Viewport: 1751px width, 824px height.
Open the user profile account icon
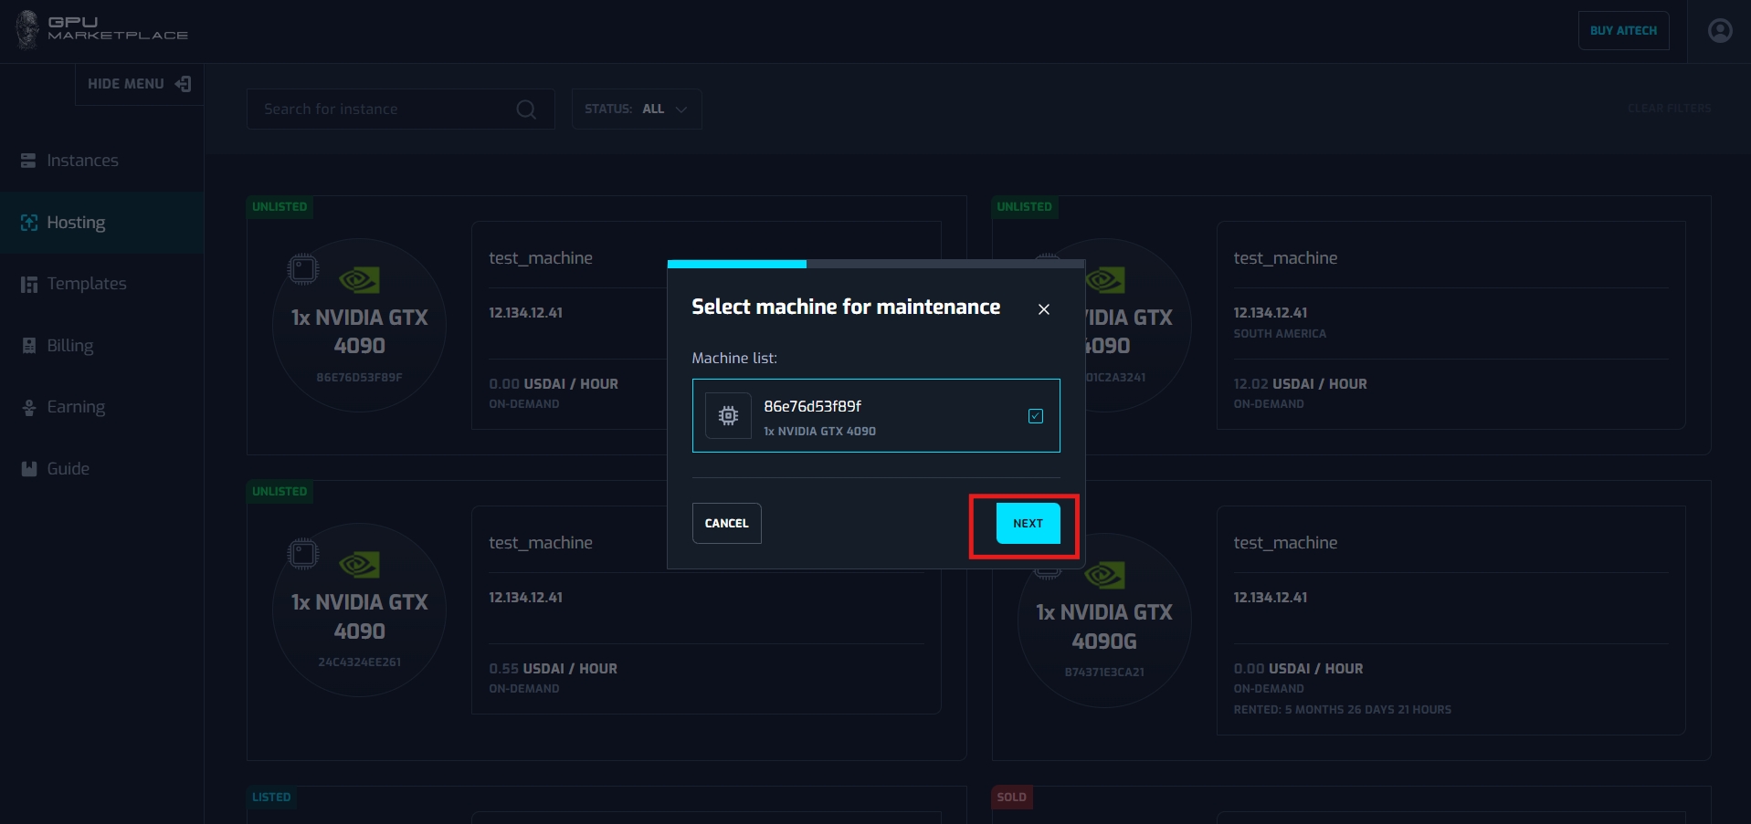1719,31
